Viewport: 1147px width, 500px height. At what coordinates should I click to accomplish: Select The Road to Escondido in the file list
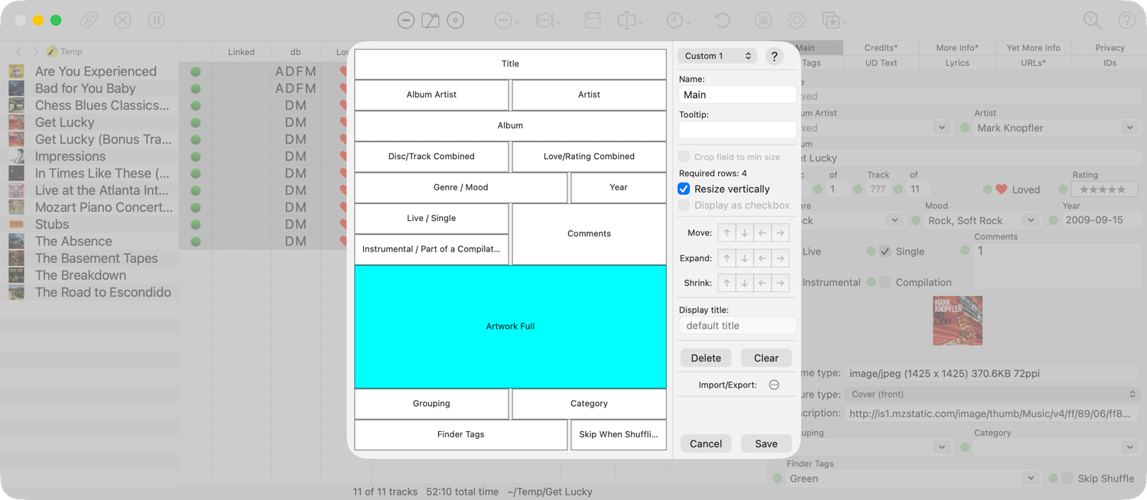click(x=89, y=292)
